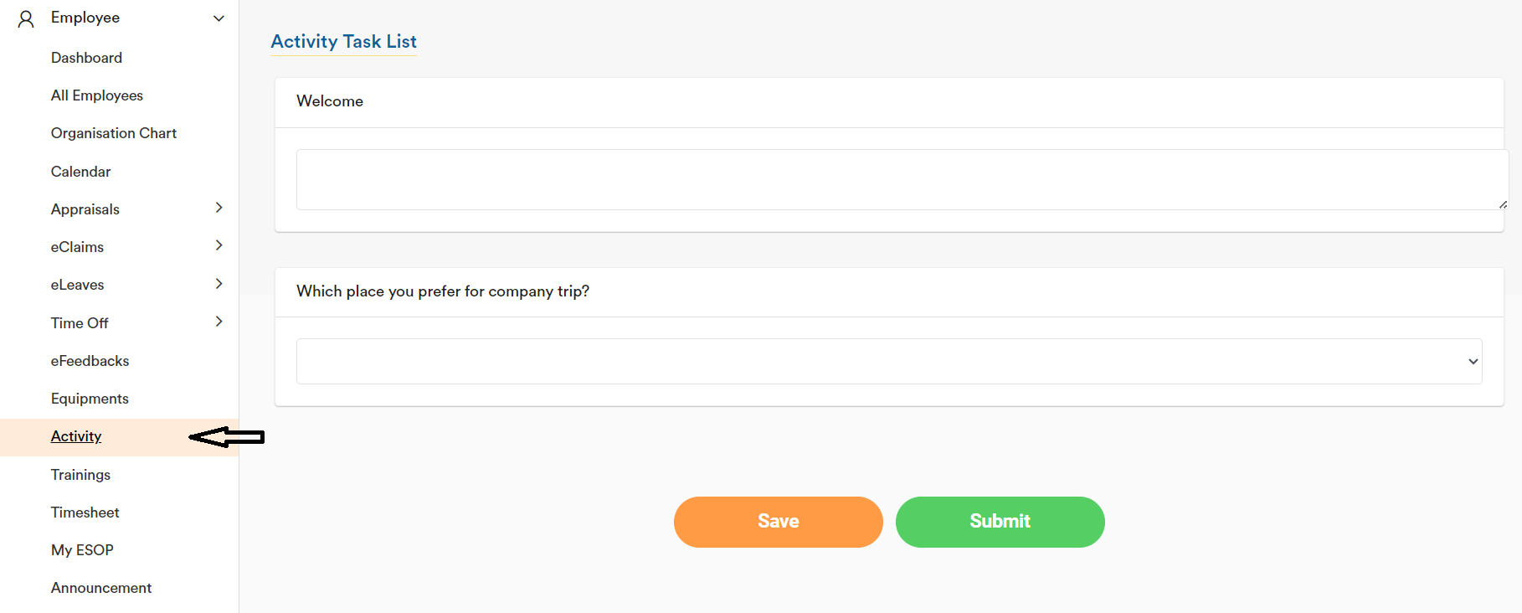
Task: Select the Activity sidebar link
Action: (x=75, y=436)
